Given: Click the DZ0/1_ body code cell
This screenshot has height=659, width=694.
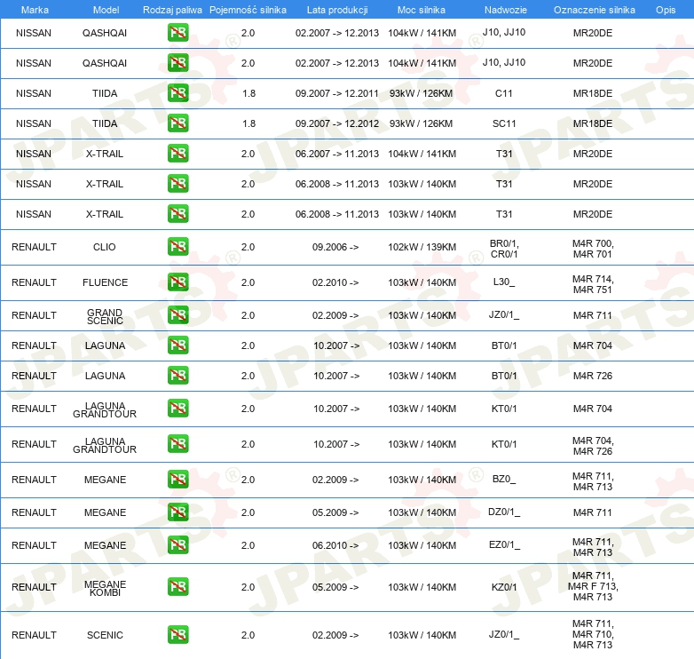Looking at the screenshot, I should pos(504,512).
